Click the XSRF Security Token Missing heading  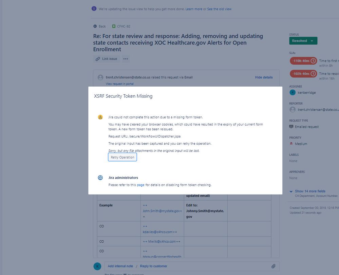click(x=123, y=96)
